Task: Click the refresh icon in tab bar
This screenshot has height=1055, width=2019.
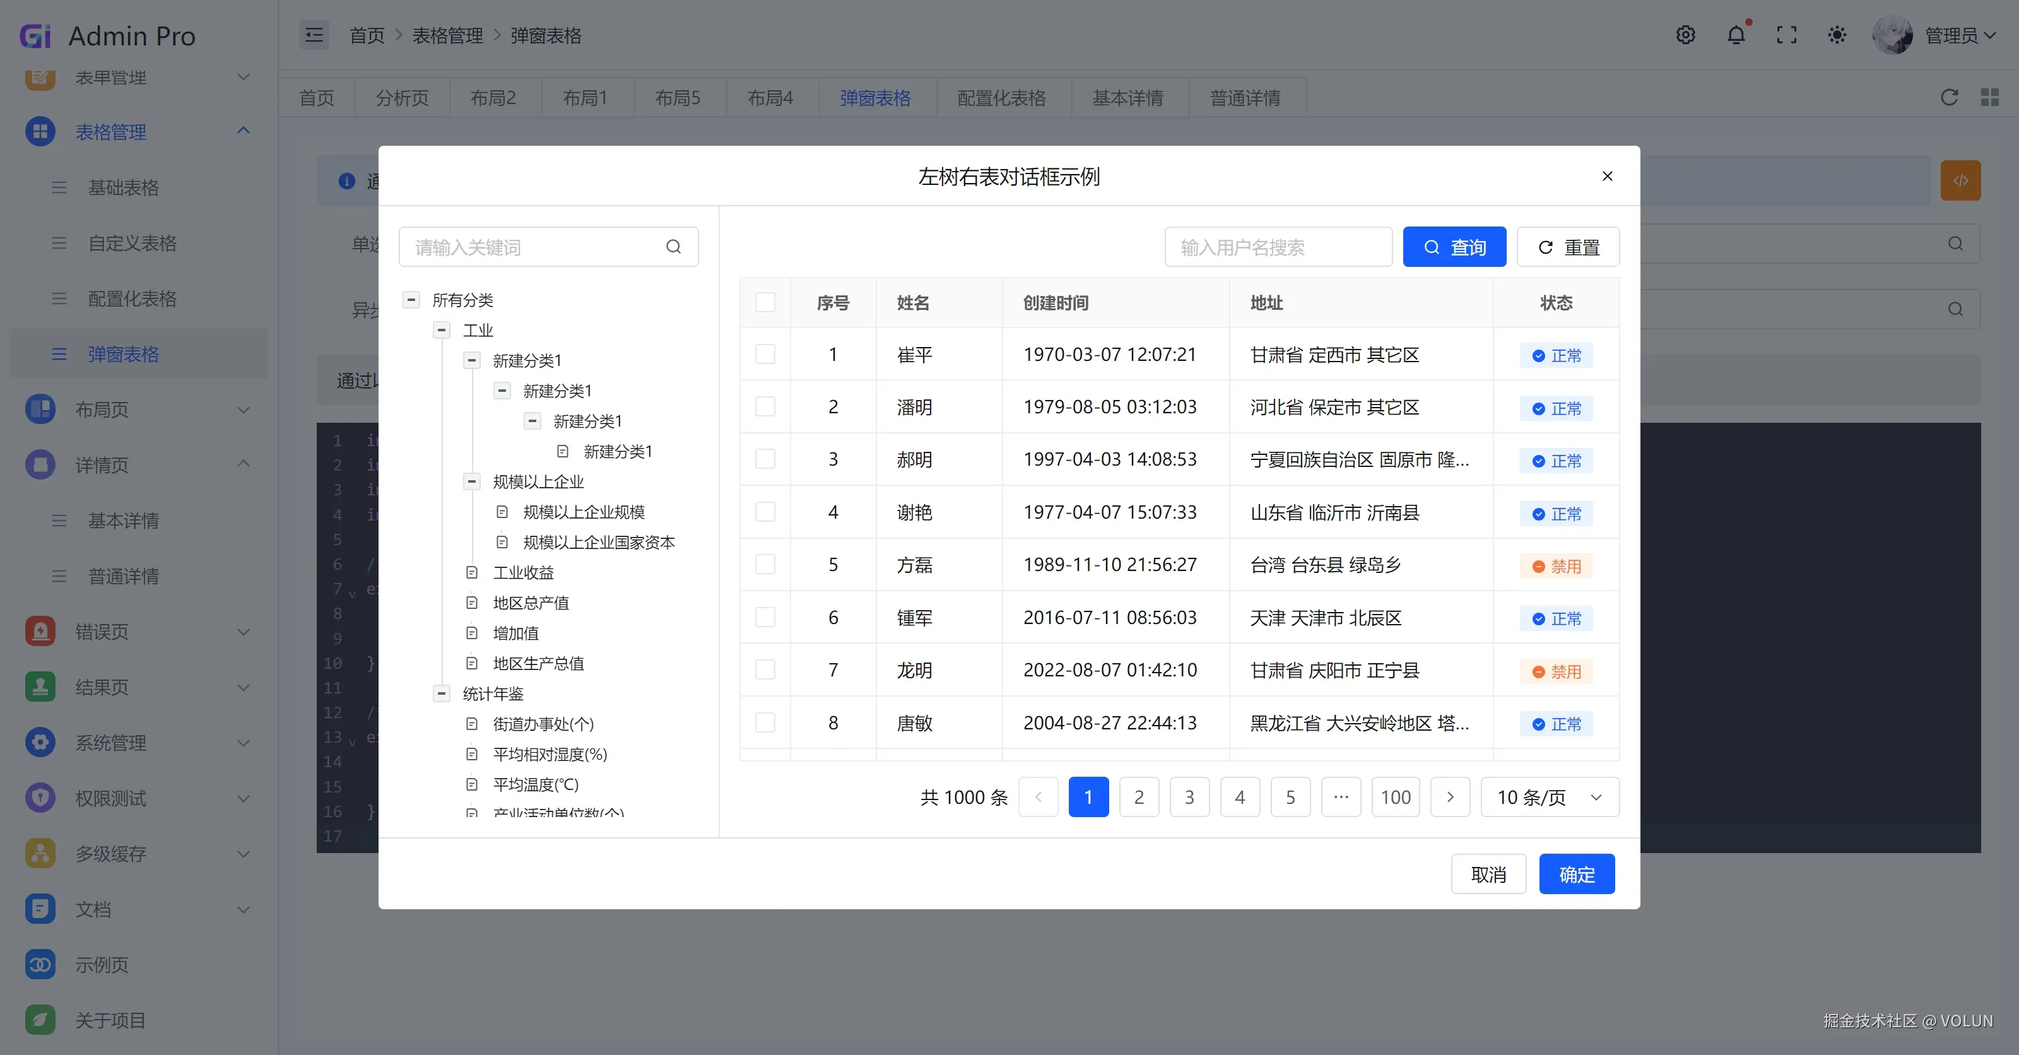Action: 1949,97
